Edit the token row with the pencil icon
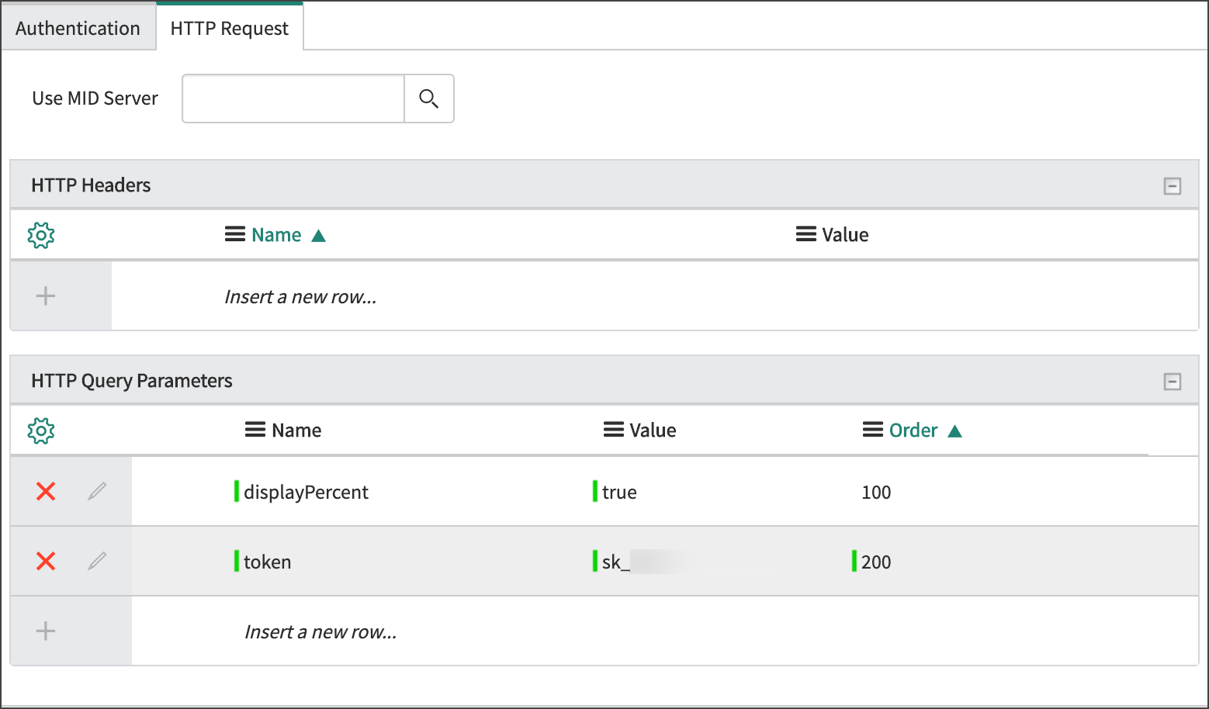Image resolution: width=1209 pixels, height=709 pixels. coord(97,562)
